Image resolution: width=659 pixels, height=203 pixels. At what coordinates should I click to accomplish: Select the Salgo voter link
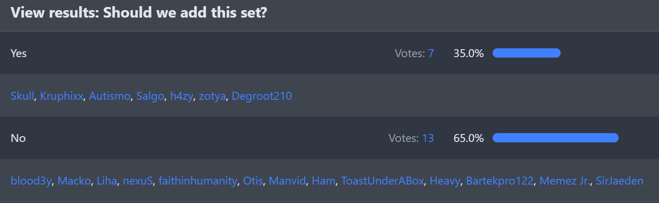click(150, 96)
